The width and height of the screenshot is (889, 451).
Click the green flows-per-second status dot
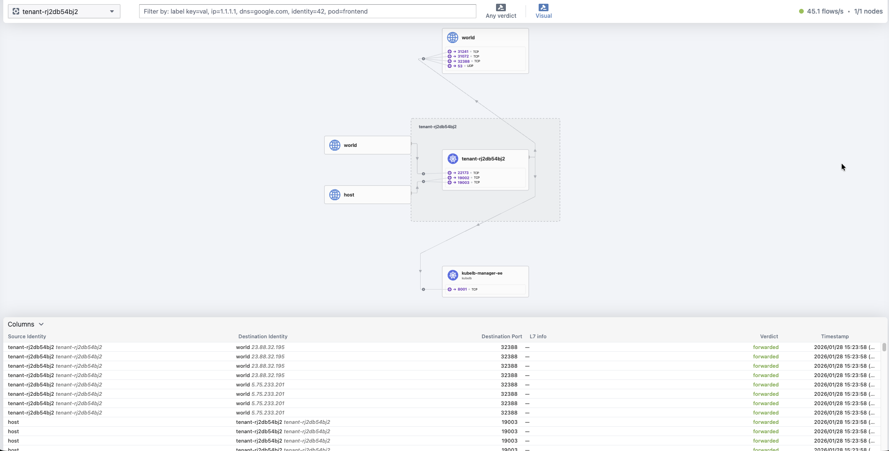801,11
